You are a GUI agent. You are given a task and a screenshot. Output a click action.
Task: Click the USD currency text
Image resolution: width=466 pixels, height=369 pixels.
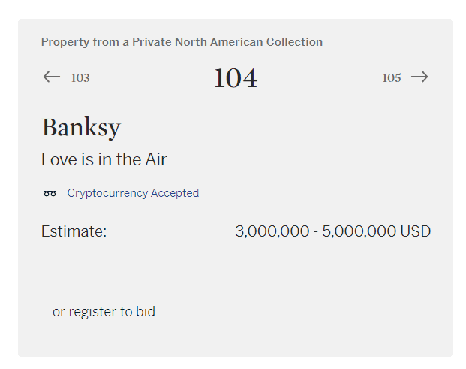pos(416,231)
